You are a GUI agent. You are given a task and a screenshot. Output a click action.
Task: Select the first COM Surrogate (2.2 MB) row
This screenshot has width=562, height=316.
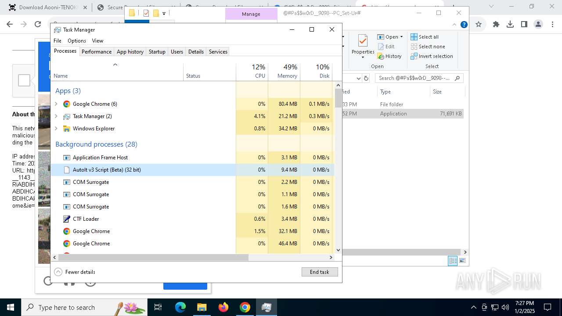tap(193, 182)
